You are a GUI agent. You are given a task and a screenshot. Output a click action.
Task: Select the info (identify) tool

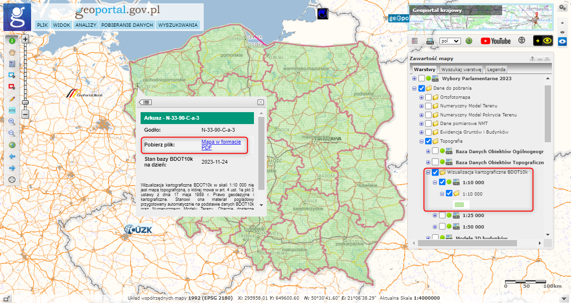click(12, 41)
